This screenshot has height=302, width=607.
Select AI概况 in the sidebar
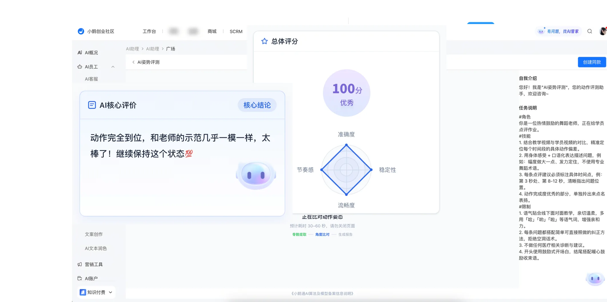[91, 53]
